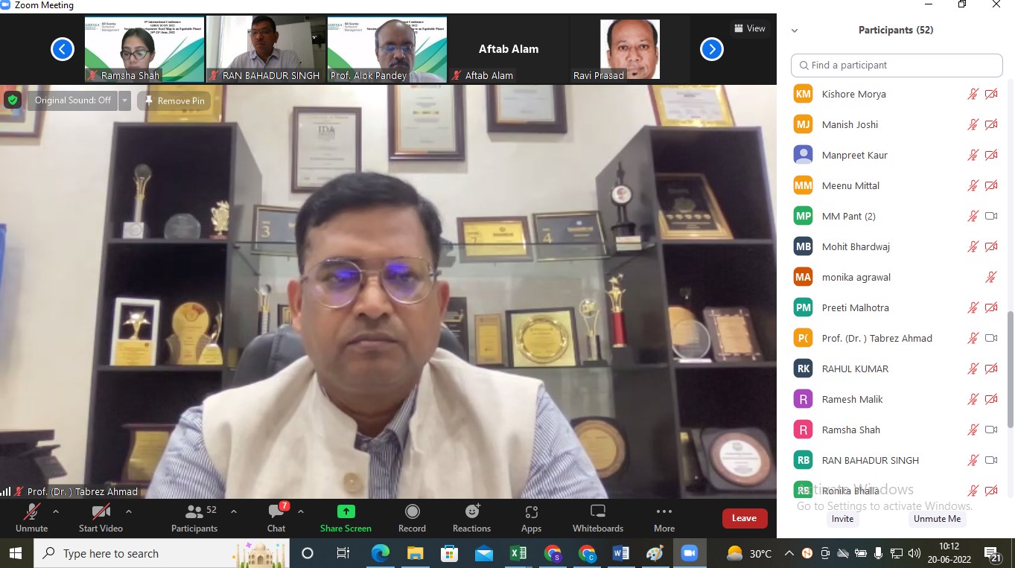This screenshot has width=1015, height=568.
Task: Unmute your microphone
Action: pos(31,512)
